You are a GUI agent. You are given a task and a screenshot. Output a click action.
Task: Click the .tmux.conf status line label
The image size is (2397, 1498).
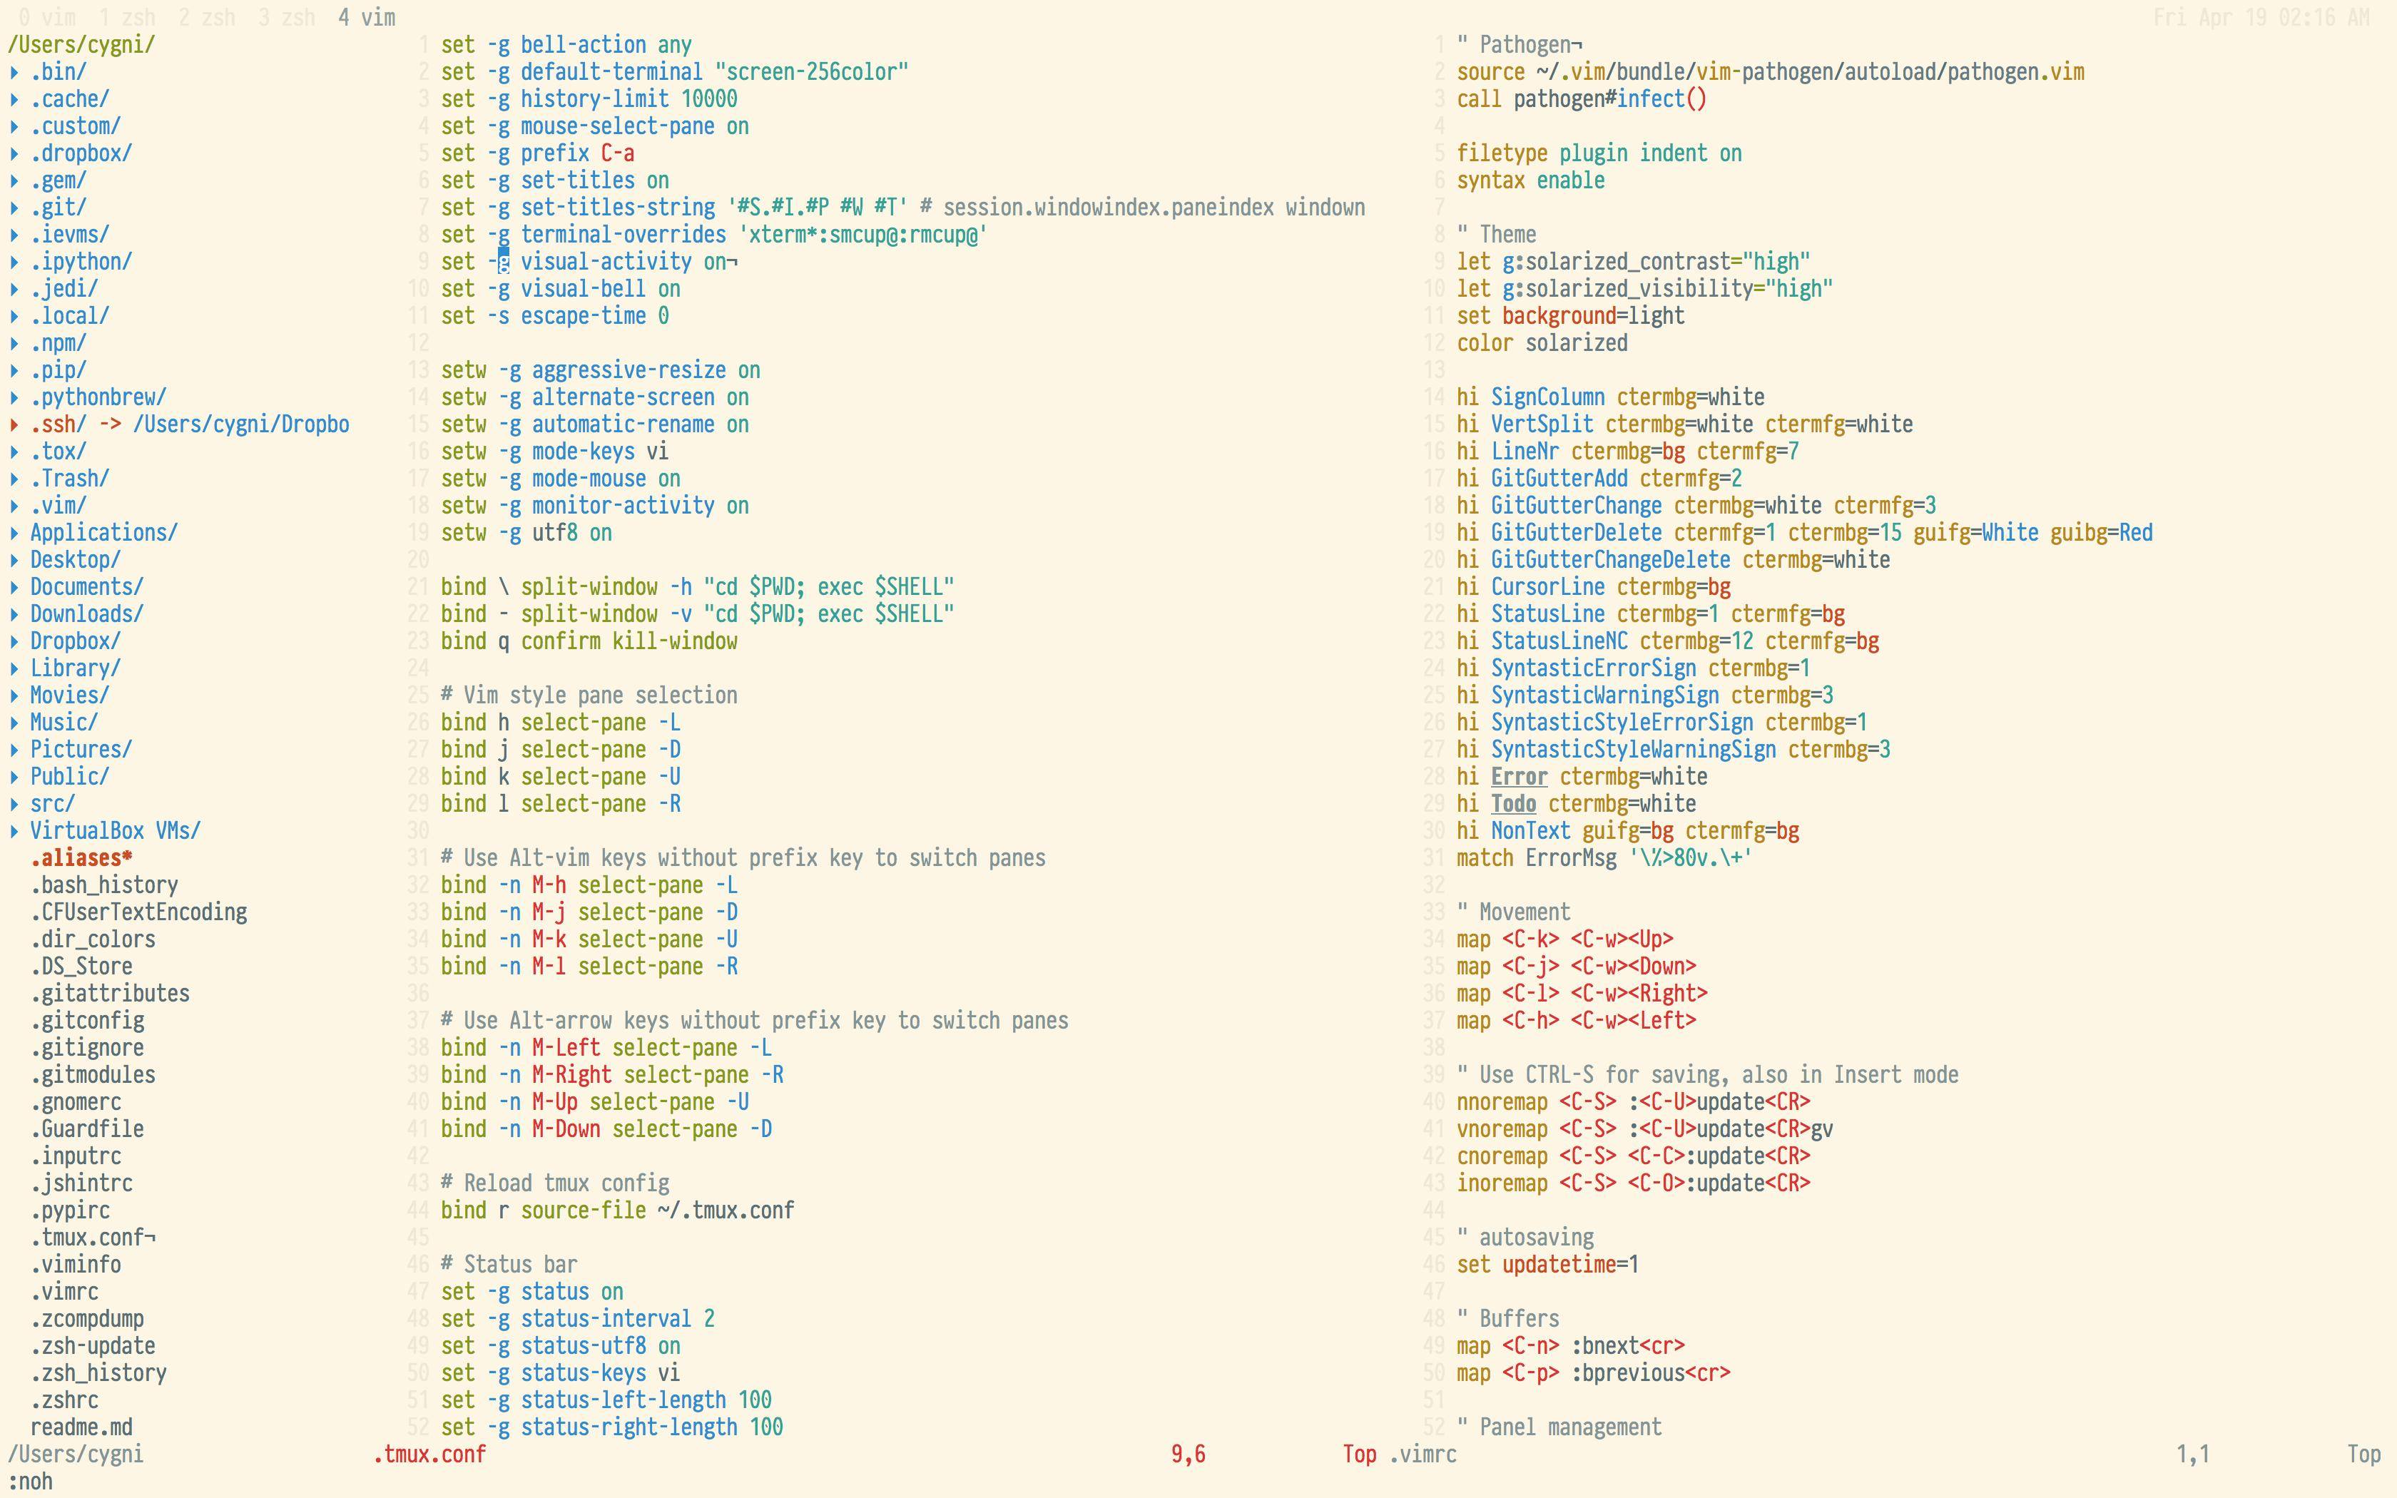point(430,1454)
